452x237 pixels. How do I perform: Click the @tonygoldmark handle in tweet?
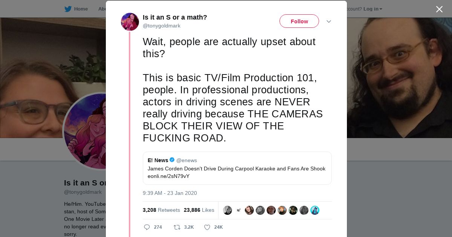coord(162,26)
